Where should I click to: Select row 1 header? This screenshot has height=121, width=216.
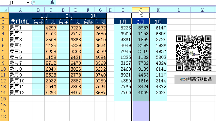click(4, 16)
